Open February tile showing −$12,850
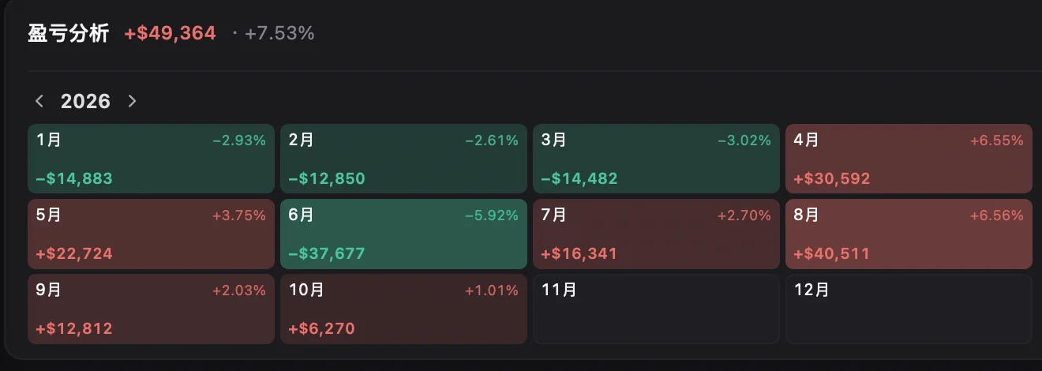 click(403, 159)
